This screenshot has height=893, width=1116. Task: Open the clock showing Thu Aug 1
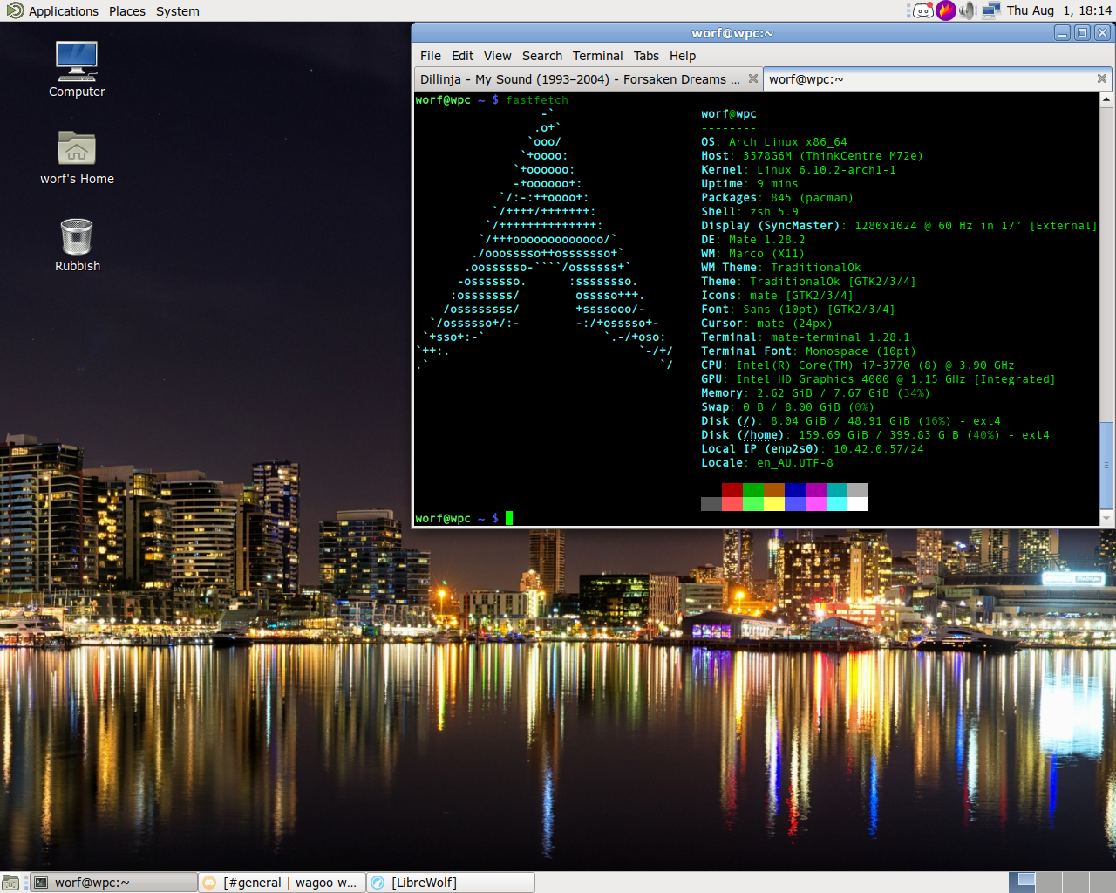coord(1058,10)
